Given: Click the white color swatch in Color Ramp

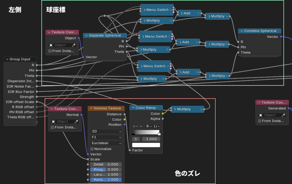Looking at the screenshot, I should tap(146, 145).
